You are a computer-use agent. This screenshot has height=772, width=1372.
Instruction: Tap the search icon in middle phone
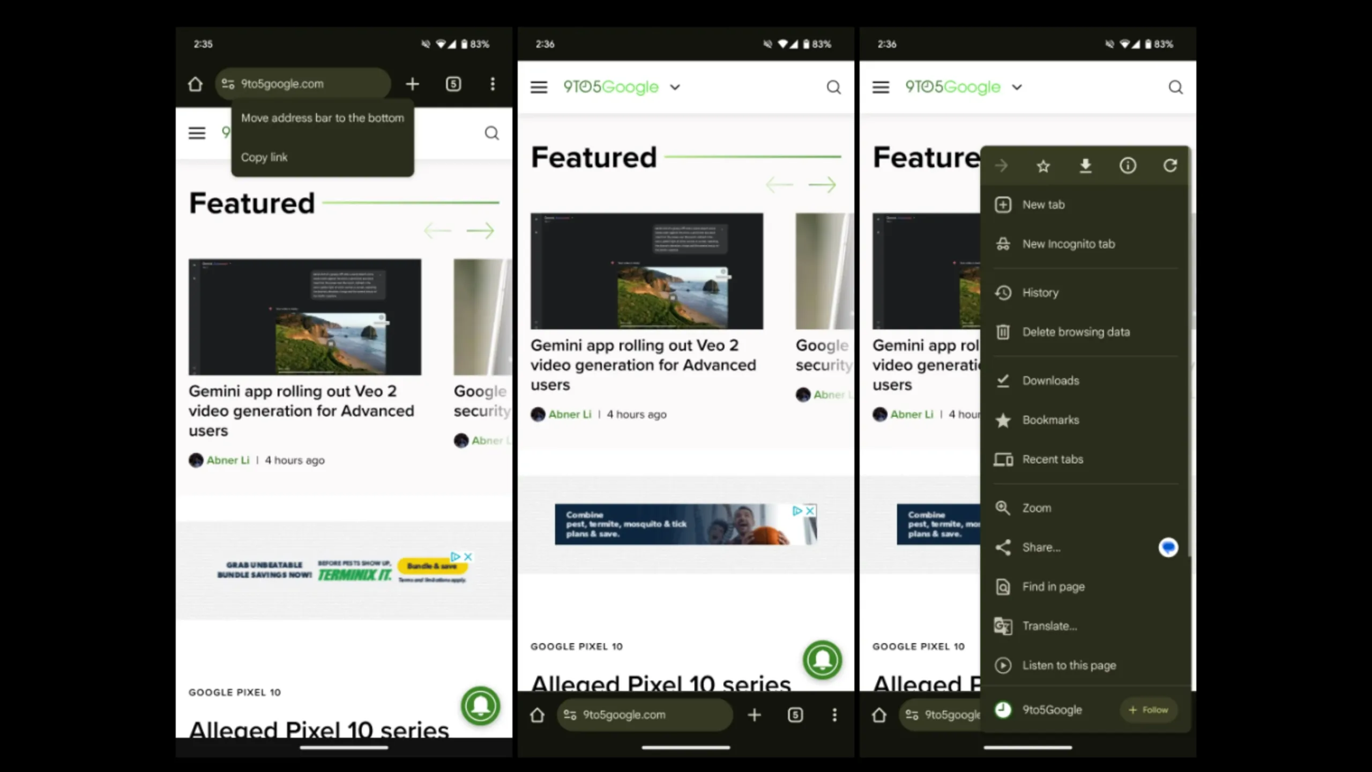tap(833, 87)
